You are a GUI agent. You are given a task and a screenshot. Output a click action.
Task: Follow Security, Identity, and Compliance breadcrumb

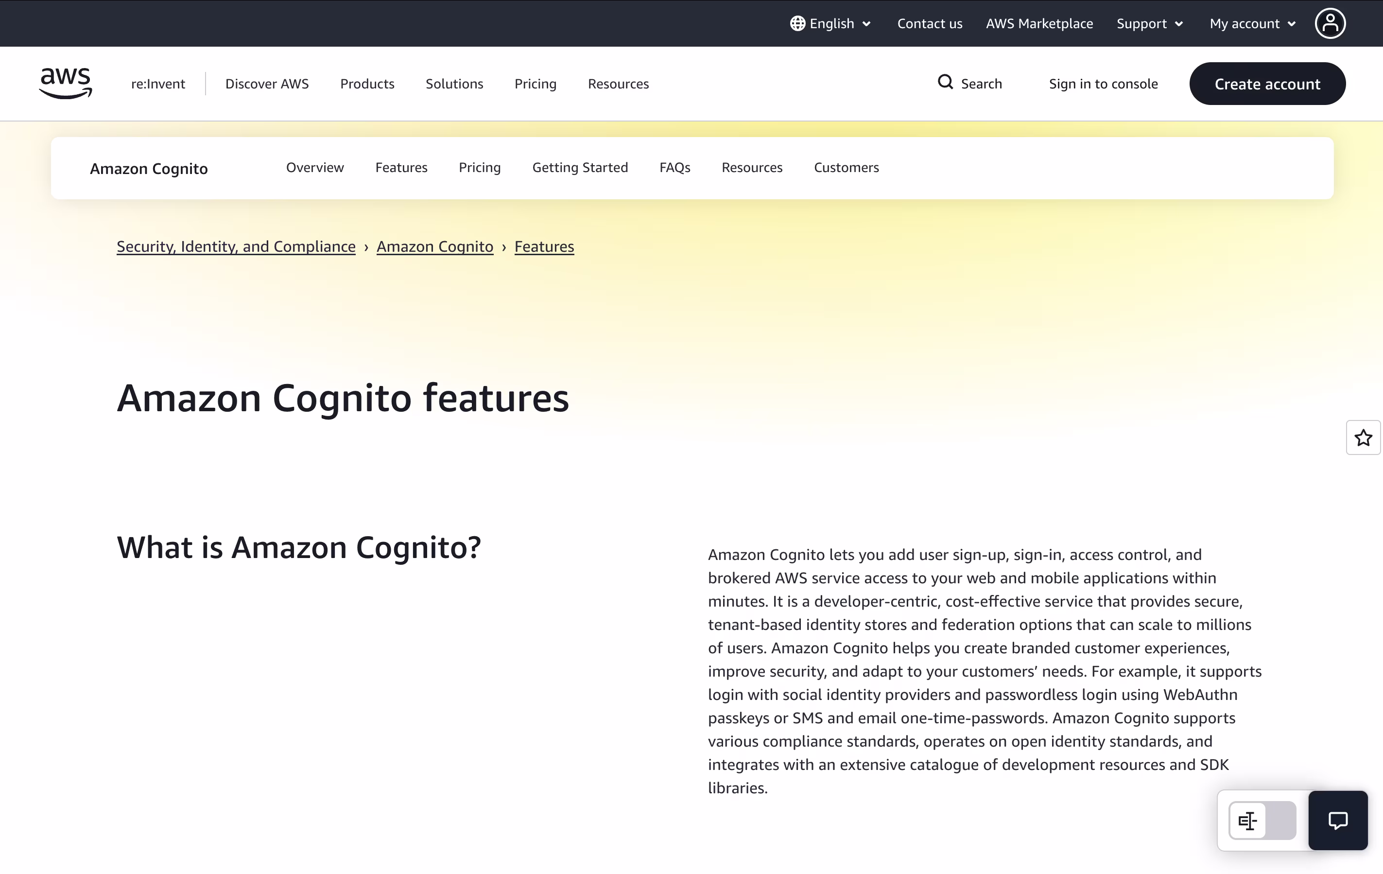click(236, 246)
